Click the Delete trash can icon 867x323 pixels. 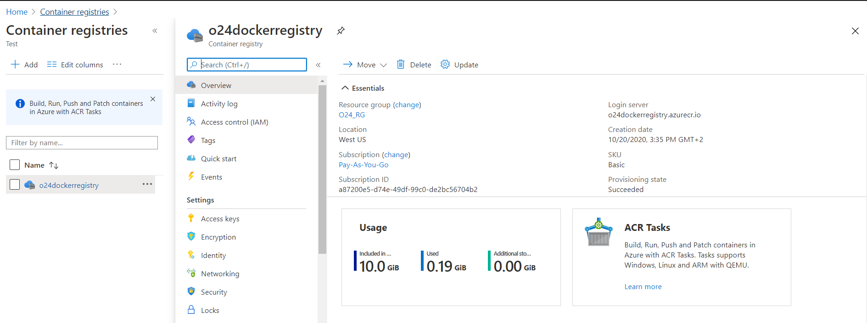pos(401,65)
